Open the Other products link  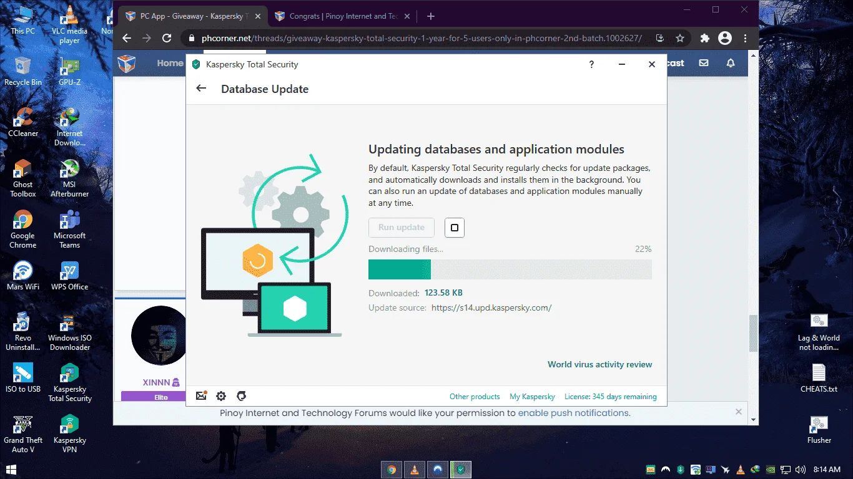[x=475, y=397]
